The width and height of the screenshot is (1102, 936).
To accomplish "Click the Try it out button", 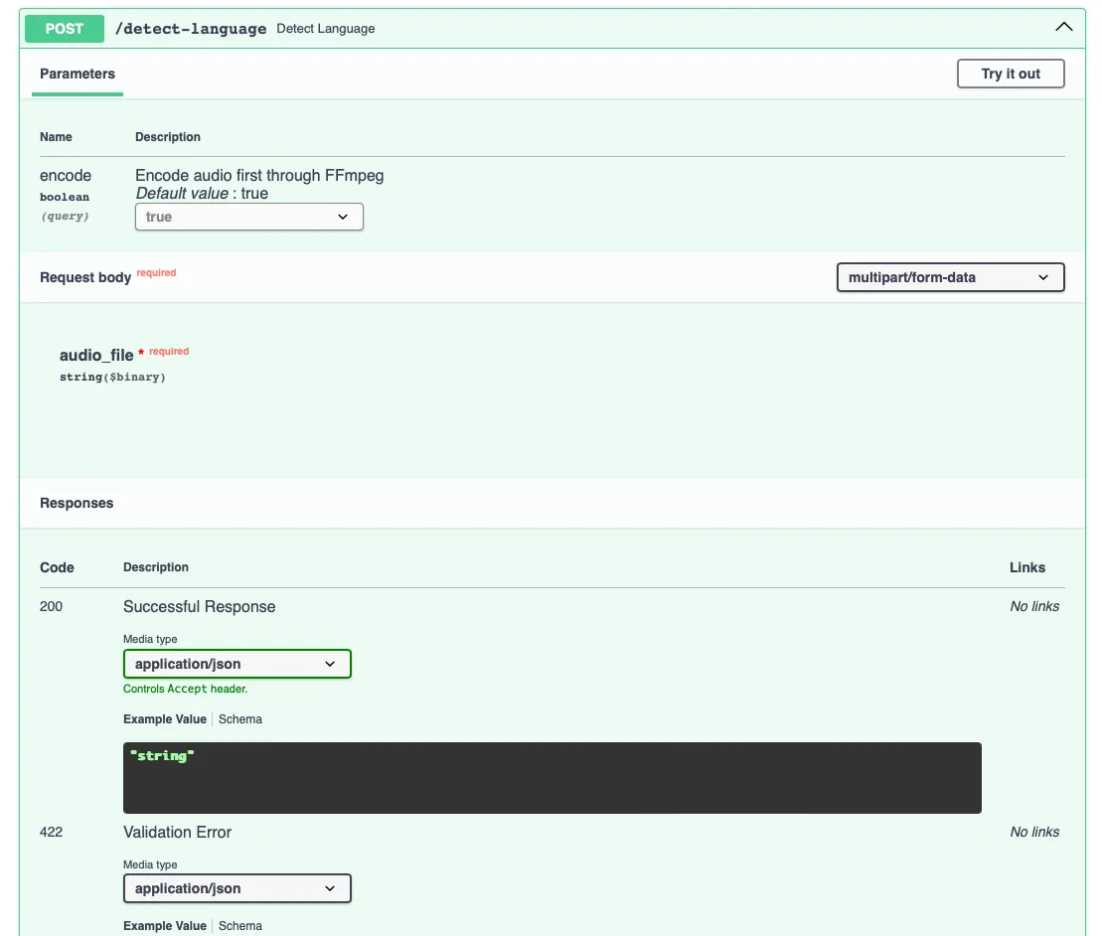I will point(1010,74).
